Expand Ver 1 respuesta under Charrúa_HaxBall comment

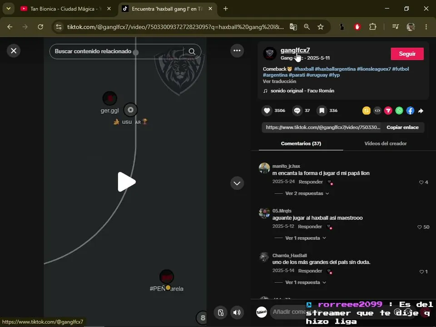[x=305, y=282]
